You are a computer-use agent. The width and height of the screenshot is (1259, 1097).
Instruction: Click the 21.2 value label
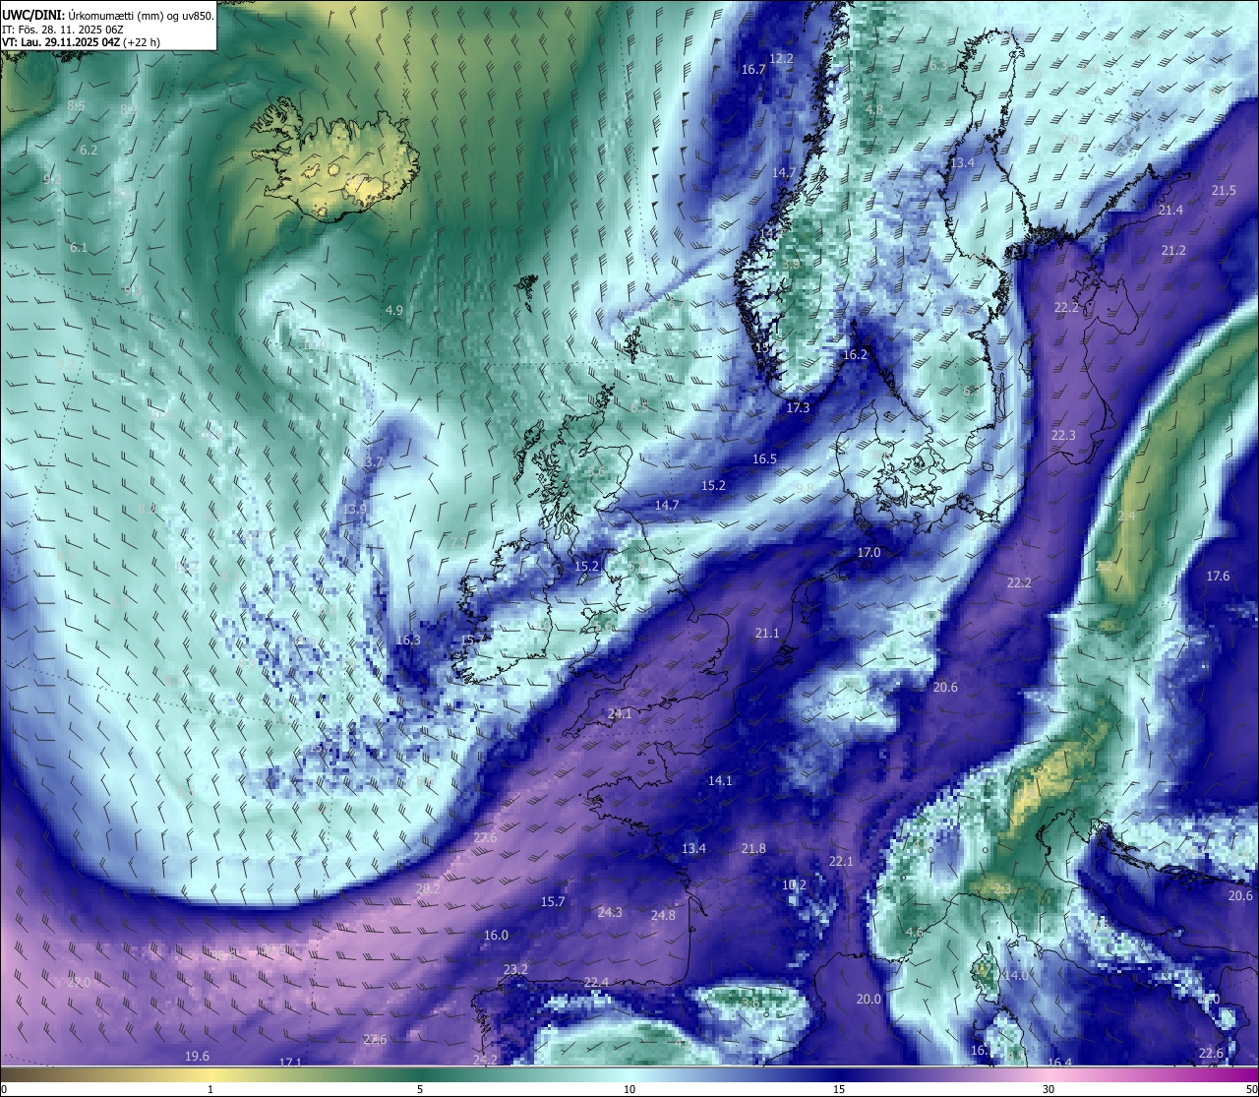tap(1173, 251)
